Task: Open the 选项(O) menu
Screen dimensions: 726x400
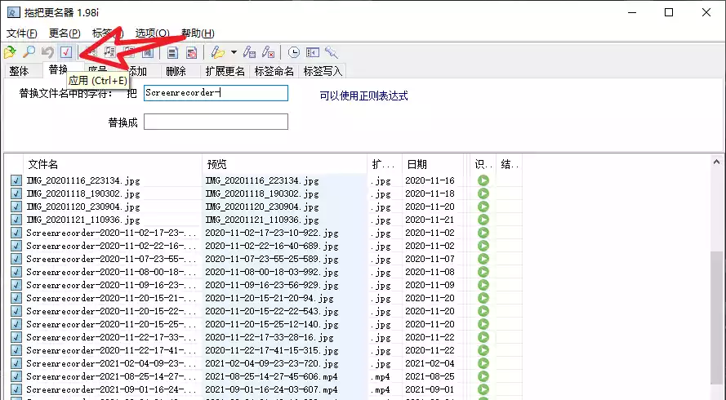Action: pyautogui.click(x=153, y=33)
